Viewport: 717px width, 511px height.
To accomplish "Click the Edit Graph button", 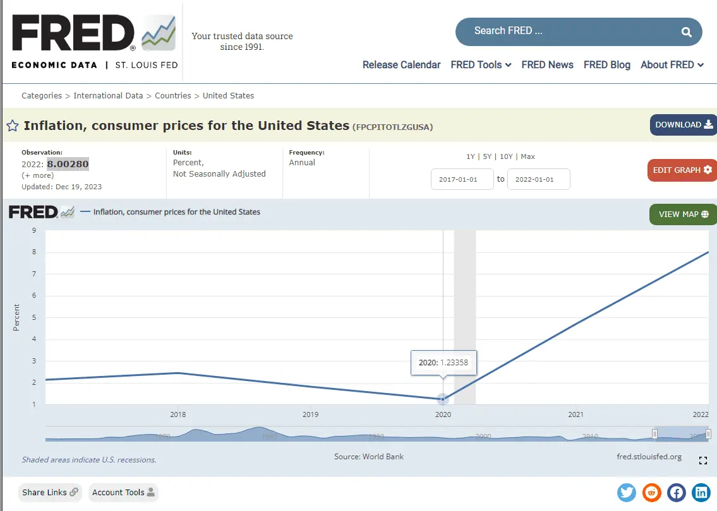I will click(682, 170).
